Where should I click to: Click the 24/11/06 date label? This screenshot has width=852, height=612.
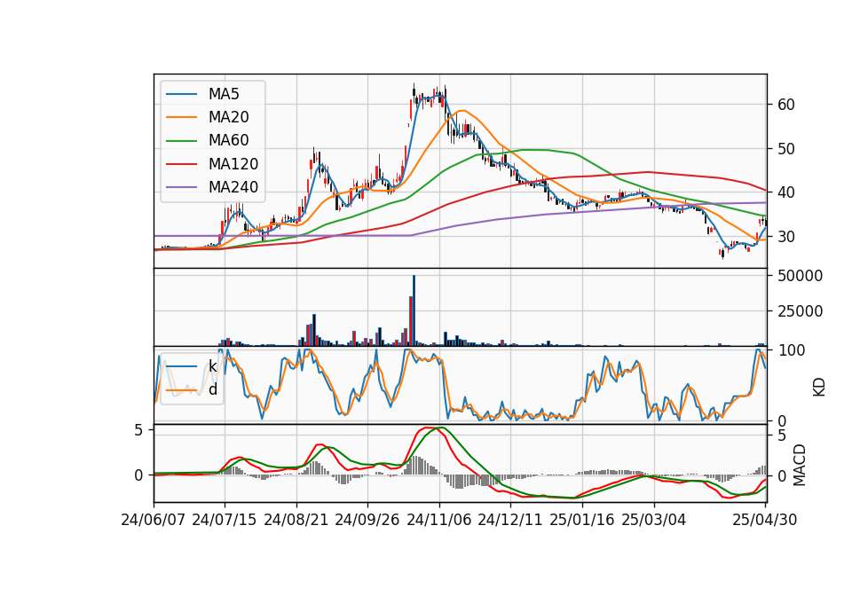click(439, 520)
